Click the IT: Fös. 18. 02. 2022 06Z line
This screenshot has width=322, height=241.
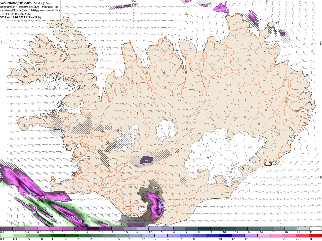point(16,14)
